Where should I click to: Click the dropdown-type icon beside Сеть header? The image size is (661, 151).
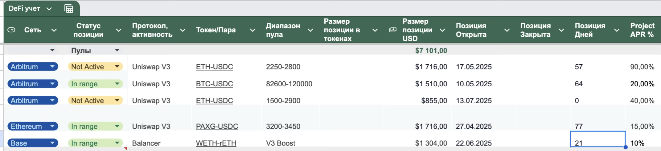[11, 30]
